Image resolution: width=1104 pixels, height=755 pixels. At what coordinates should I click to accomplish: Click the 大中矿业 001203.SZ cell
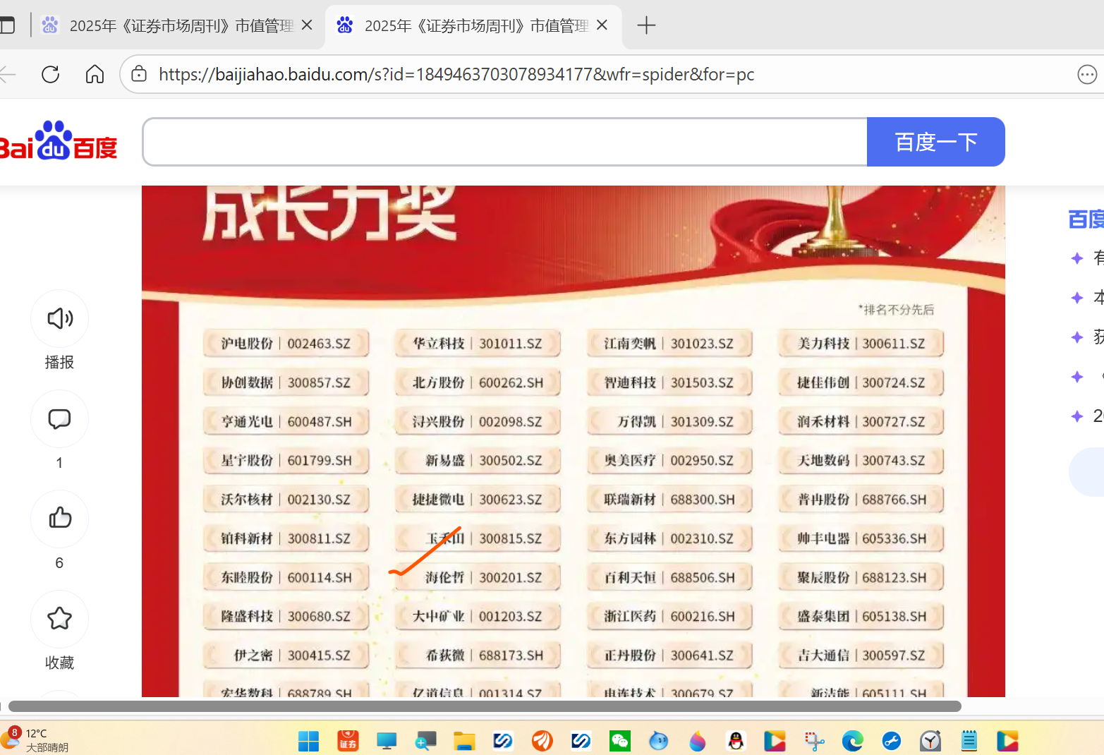(478, 616)
